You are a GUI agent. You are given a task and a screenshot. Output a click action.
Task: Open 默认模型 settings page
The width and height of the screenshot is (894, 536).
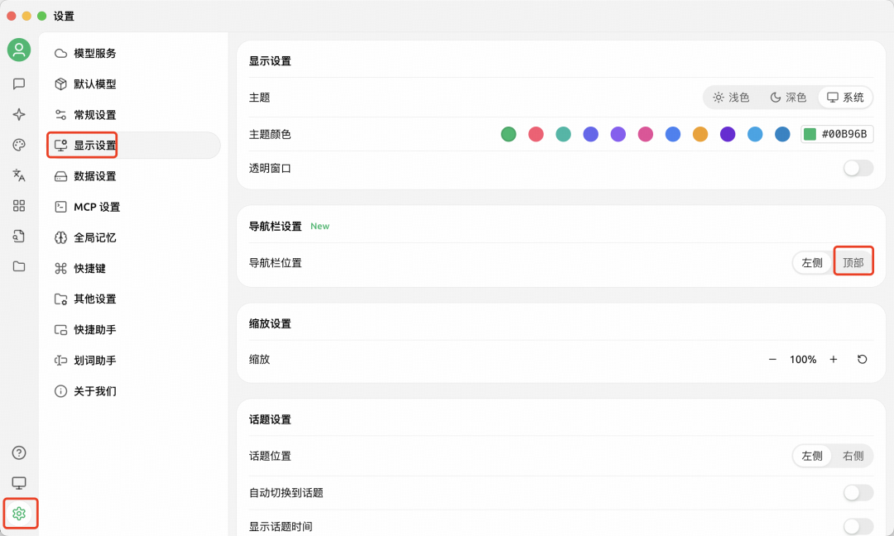(x=133, y=84)
